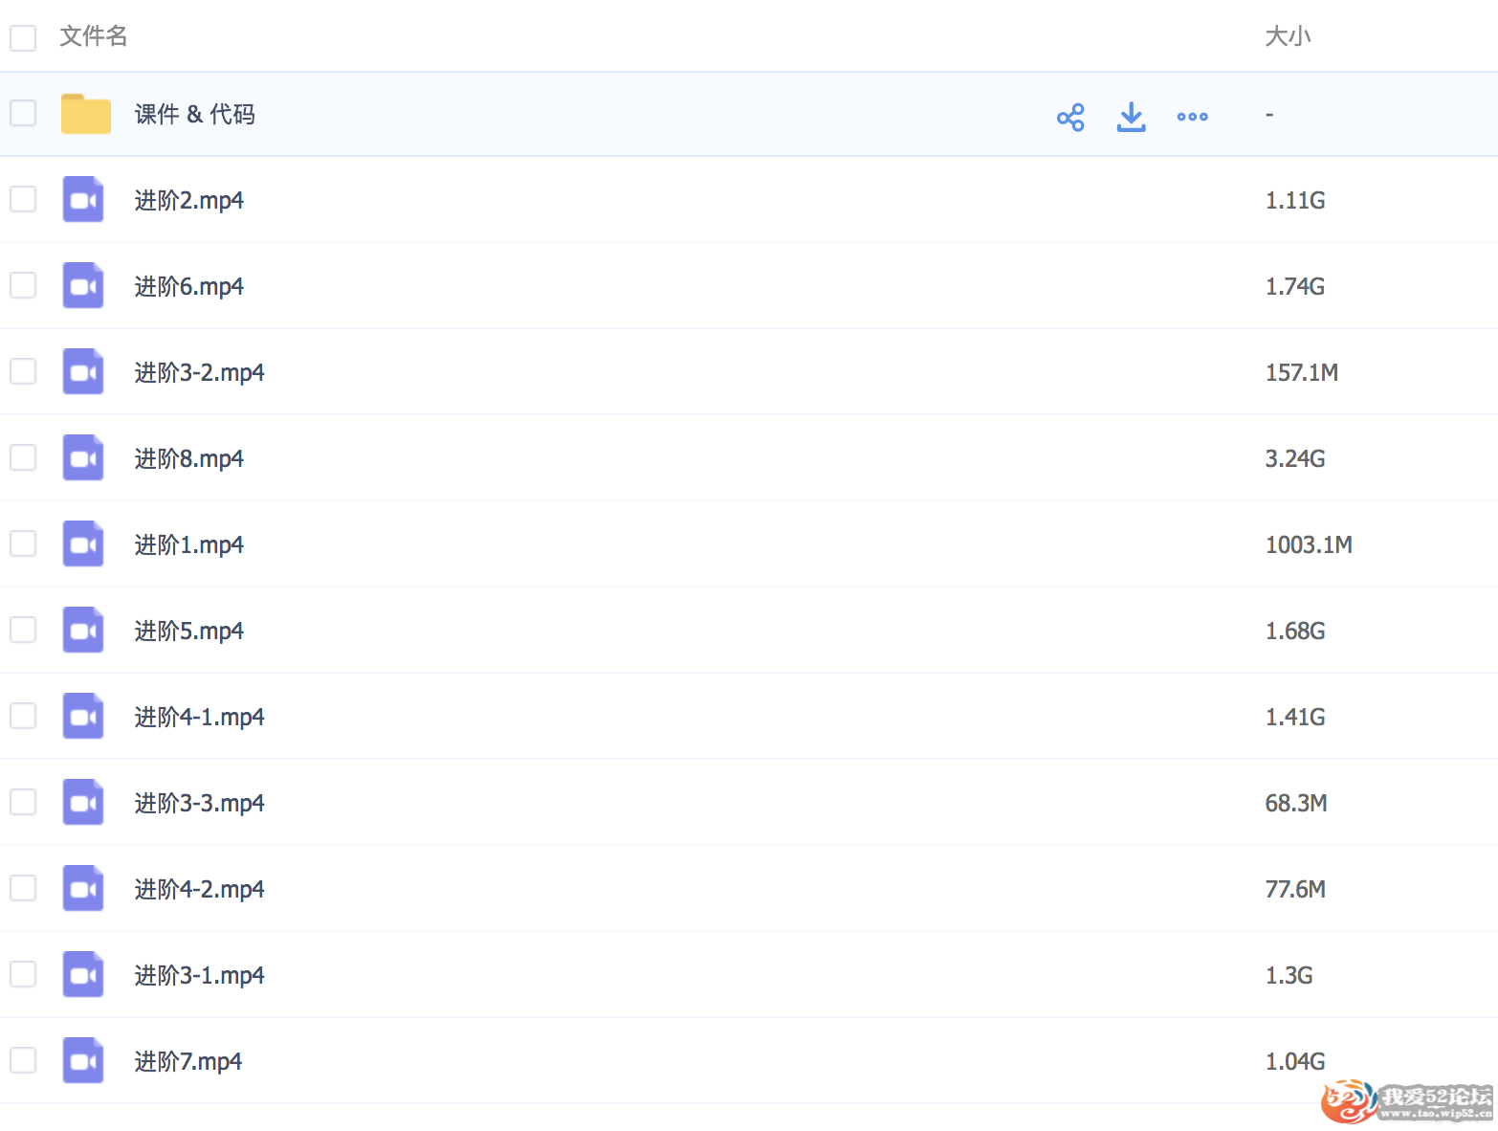The height and width of the screenshot is (1131, 1498).
Task: Open file name 进阶3-2.mp4
Action: pos(200,373)
